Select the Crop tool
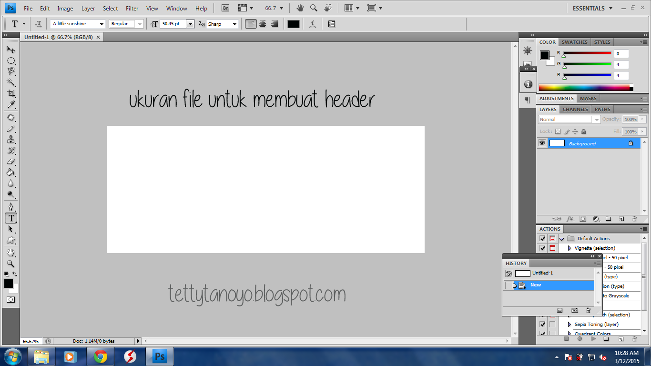This screenshot has width=651, height=366. [10, 93]
